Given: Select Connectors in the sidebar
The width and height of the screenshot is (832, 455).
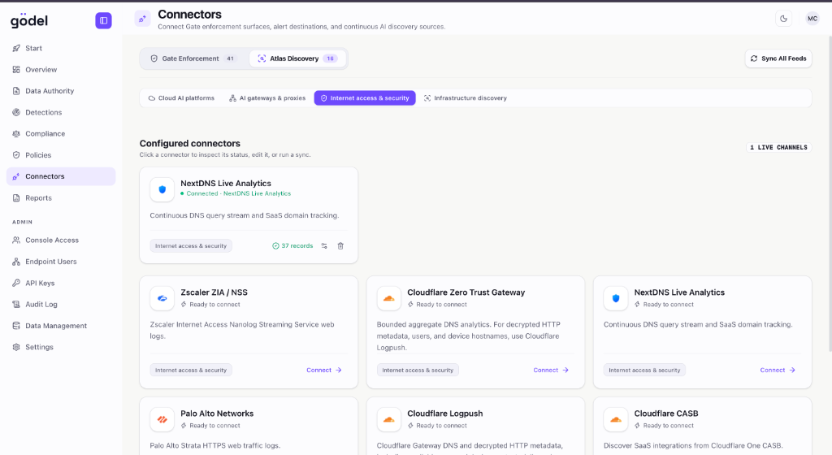Looking at the screenshot, I should pyautogui.click(x=61, y=176).
